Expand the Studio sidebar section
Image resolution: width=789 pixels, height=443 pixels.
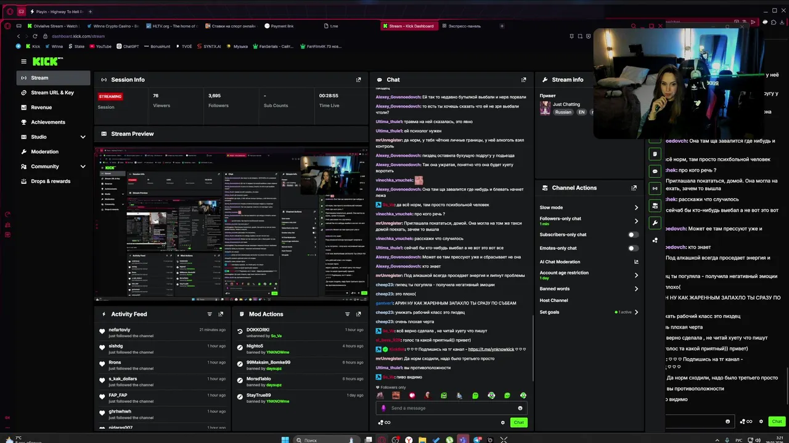click(83, 137)
